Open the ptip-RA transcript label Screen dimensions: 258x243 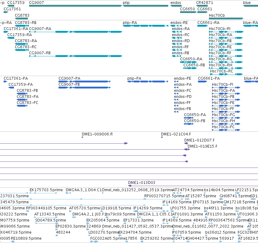pos(130,22)
